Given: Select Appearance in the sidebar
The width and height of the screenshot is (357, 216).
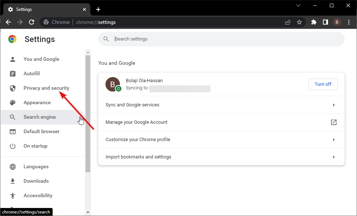Looking at the screenshot, I should 37,102.
